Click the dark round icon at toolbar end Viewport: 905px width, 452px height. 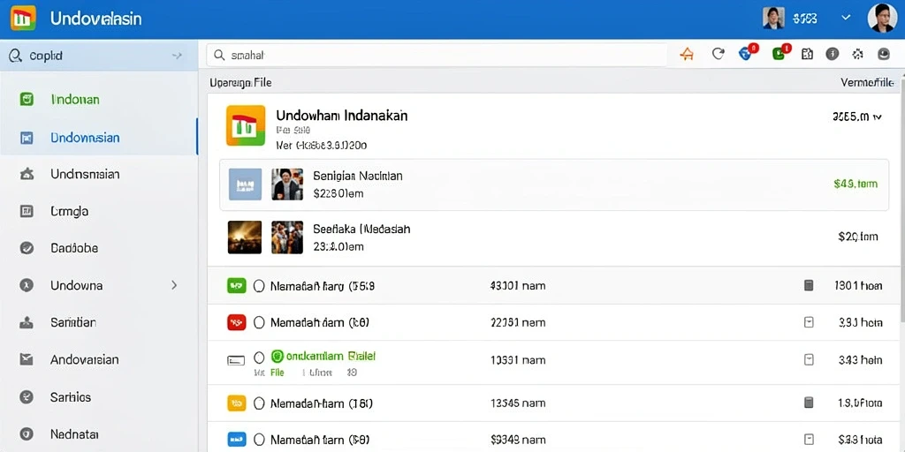pos(884,54)
